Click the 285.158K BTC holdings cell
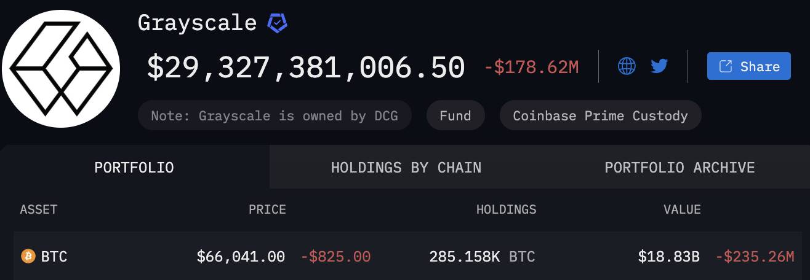 (x=482, y=257)
